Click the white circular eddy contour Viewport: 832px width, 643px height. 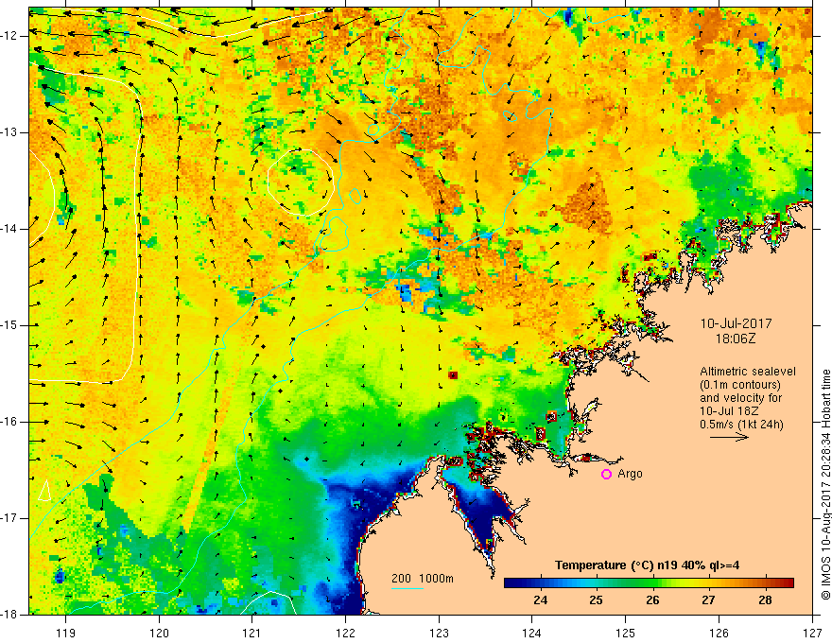(301, 182)
